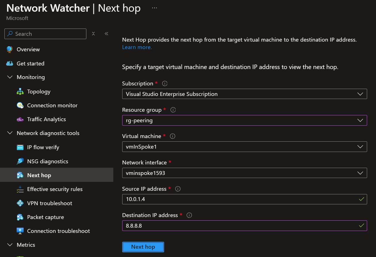Open the Learn more link
Image resolution: width=376 pixels, height=257 pixels.
tap(137, 47)
